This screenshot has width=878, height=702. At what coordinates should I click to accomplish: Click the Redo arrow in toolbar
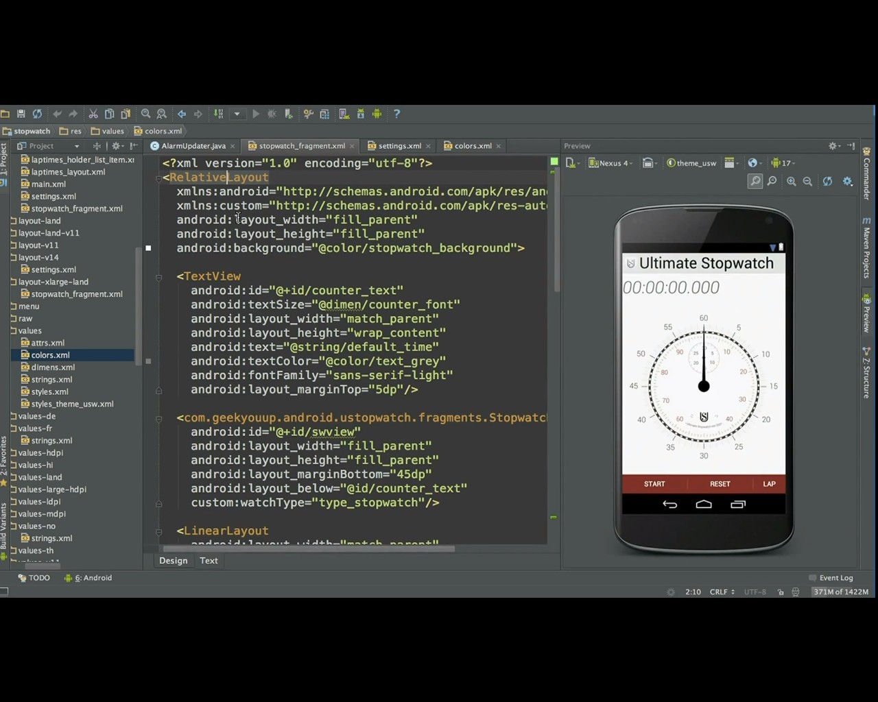pos(73,114)
